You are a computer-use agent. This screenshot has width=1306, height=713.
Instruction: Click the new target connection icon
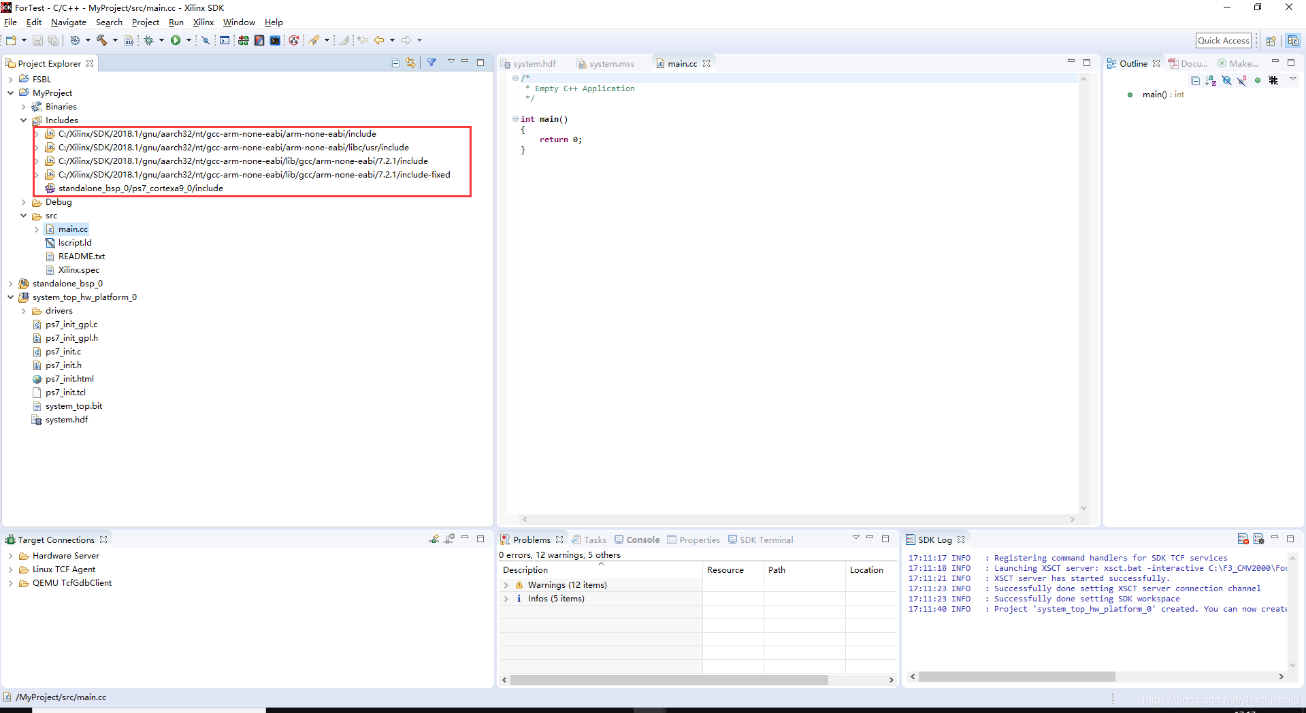pyautogui.click(x=434, y=539)
